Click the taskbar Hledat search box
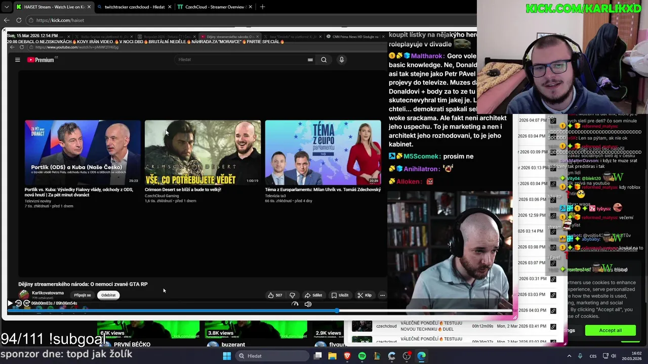The width and height of the screenshot is (648, 364). tap(272, 356)
